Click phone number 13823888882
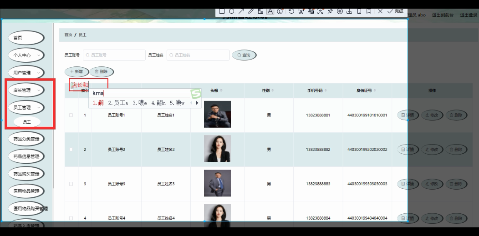Image resolution: width=479 pixels, height=236 pixels. pyautogui.click(x=318, y=150)
